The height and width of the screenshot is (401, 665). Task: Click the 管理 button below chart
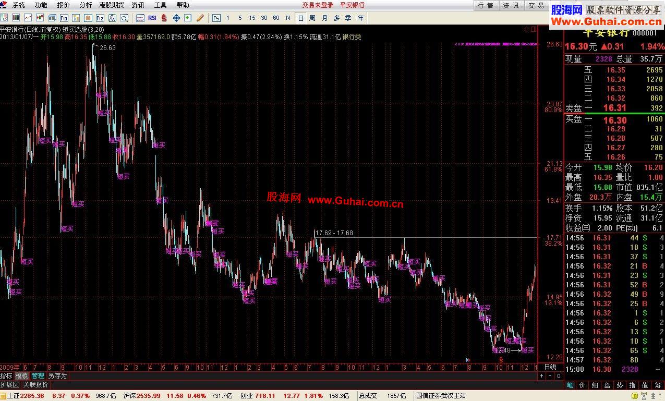38,375
